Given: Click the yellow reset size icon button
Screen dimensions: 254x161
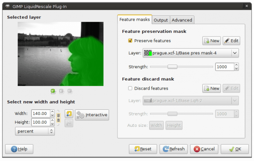Looking at the screenshot, I should coord(69,115).
